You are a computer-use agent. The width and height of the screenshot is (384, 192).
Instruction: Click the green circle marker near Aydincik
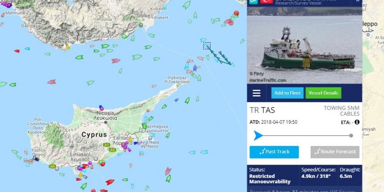point(124,37)
